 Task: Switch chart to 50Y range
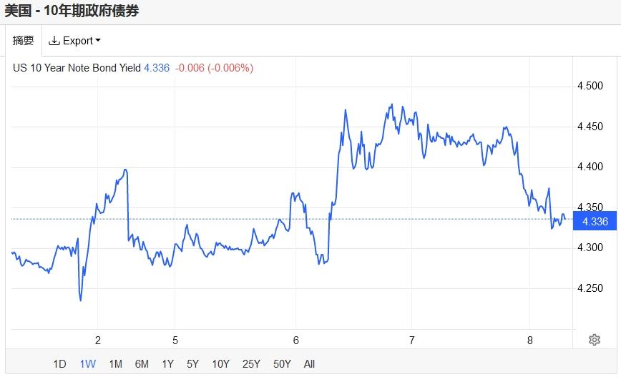point(283,363)
